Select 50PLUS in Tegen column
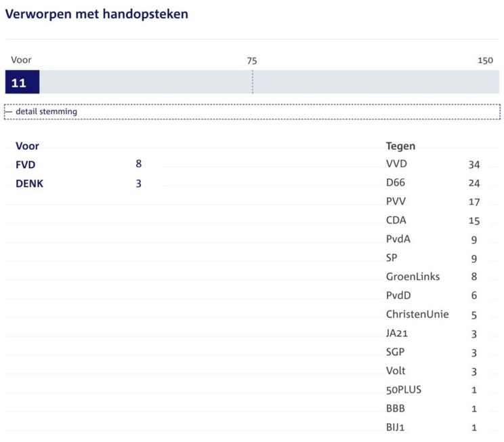504x442 pixels. (x=403, y=390)
